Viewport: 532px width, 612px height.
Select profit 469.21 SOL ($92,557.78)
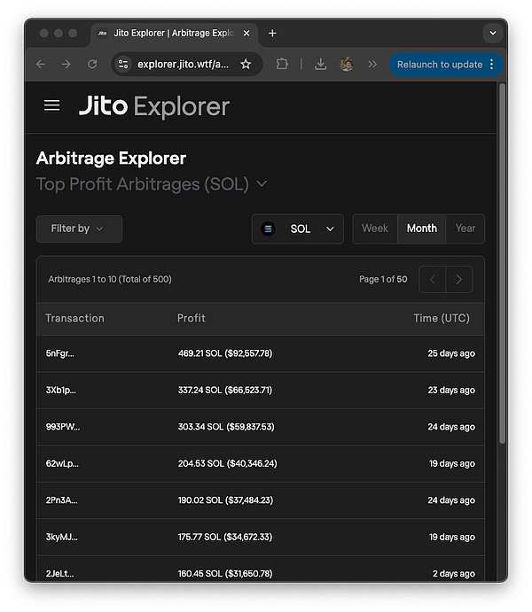tap(225, 353)
